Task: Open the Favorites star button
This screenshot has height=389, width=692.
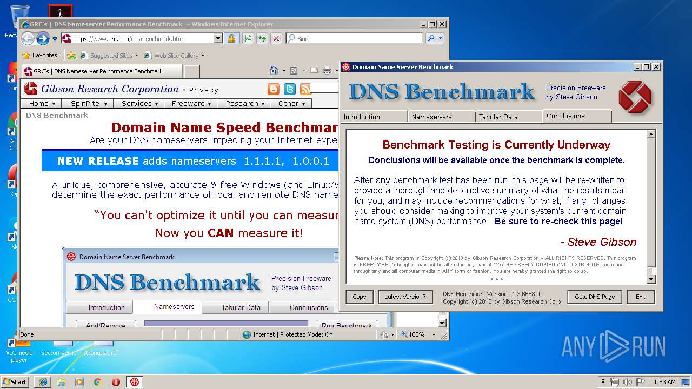Action: [x=39, y=55]
